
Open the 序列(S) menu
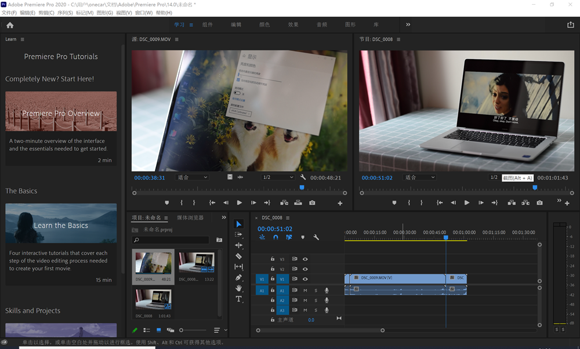[x=64, y=13]
